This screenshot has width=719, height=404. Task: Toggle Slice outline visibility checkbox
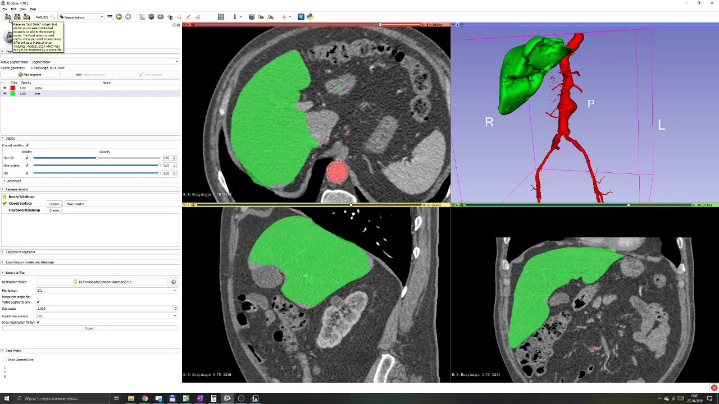tap(27, 166)
